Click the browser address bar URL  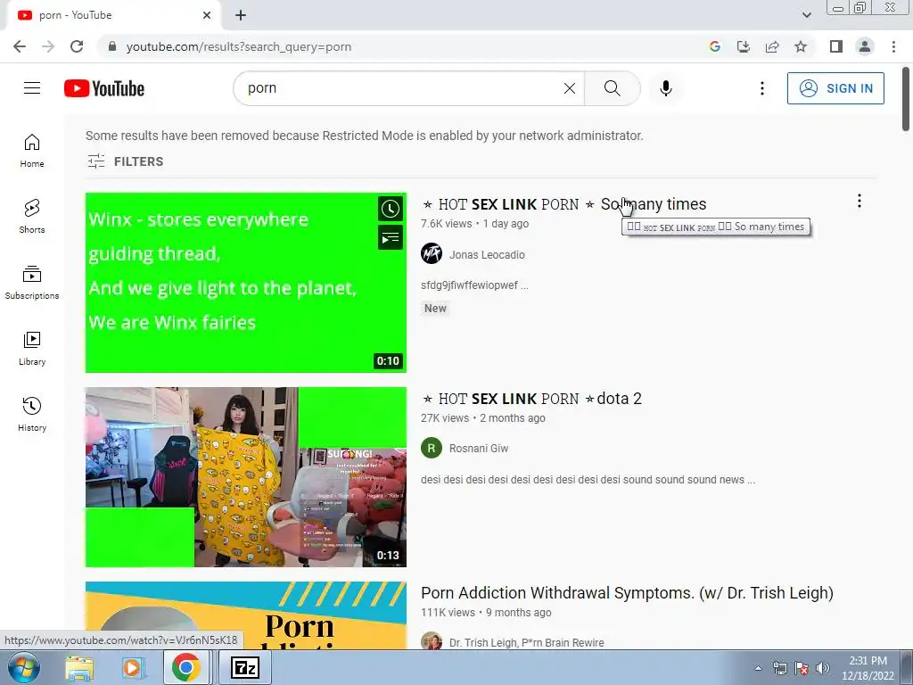[239, 46]
